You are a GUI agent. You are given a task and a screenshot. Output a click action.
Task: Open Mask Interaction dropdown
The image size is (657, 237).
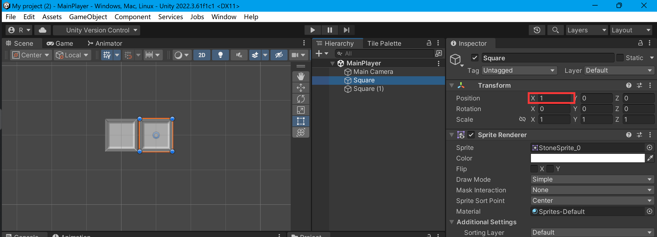point(592,190)
